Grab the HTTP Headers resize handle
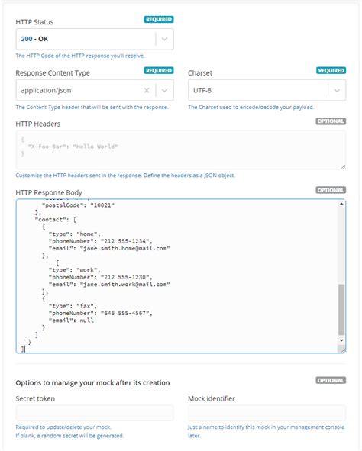The image size is (362, 451). [343, 166]
